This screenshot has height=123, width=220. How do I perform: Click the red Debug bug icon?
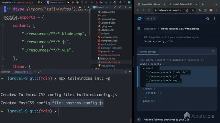[73, 2]
